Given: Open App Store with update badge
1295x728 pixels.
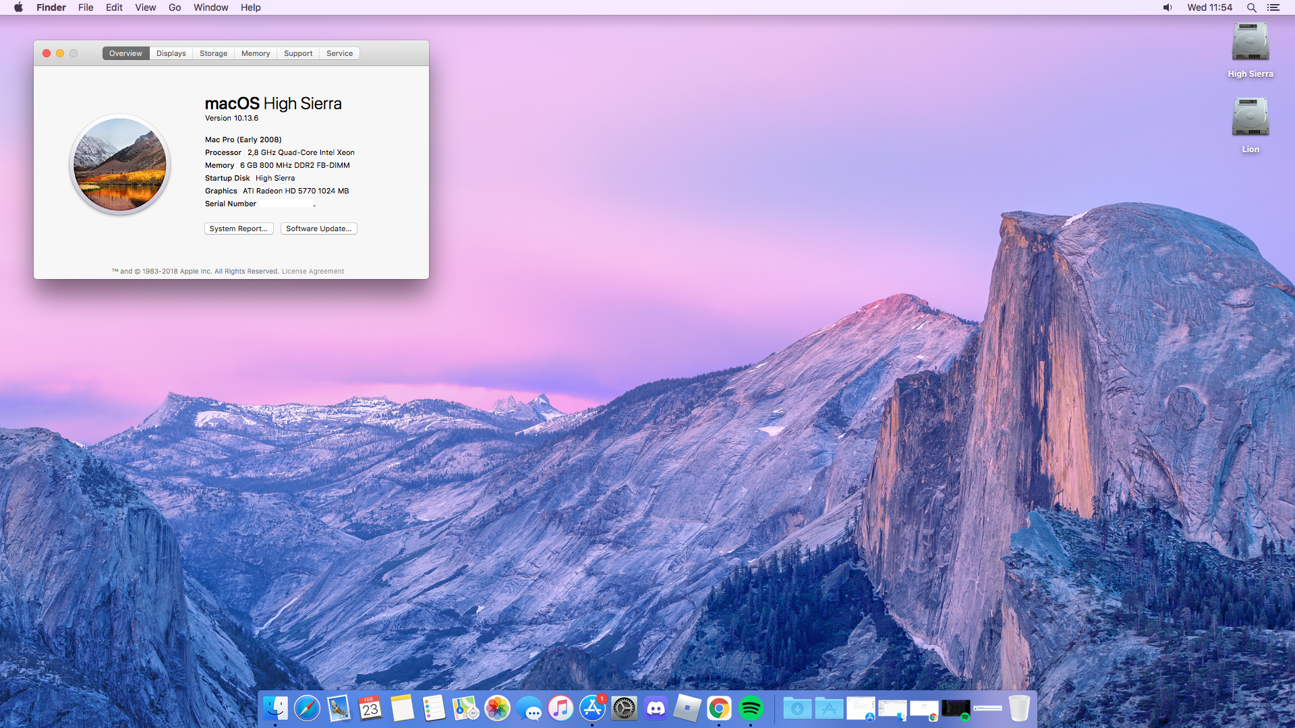Looking at the screenshot, I should (592, 708).
